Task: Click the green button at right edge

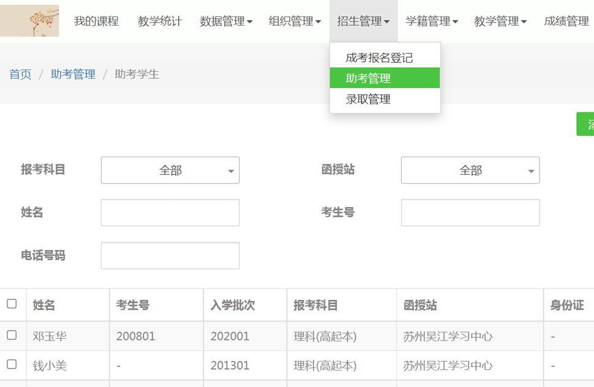Action: (x=585, y=124)
